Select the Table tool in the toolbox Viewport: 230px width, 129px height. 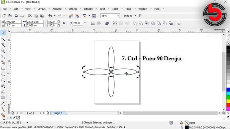(3, 97)
